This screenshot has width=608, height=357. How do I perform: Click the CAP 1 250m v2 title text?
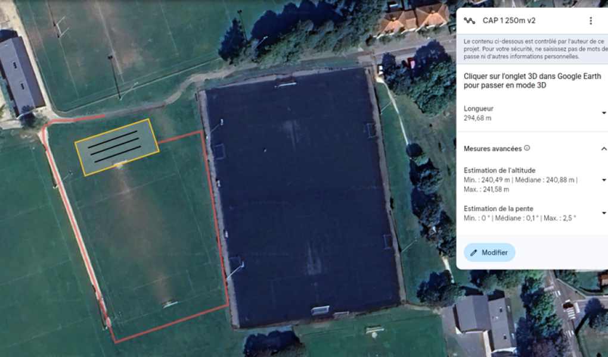point(508,21)
